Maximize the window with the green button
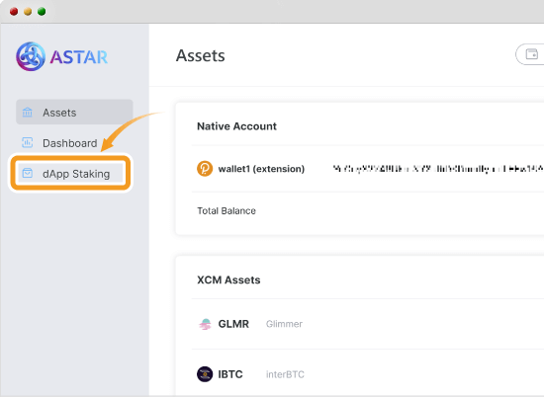This screenshot has height=397, width=544. [x=42, y=12]
